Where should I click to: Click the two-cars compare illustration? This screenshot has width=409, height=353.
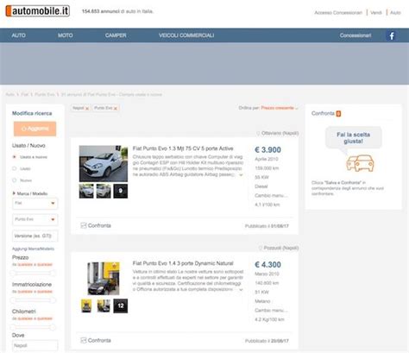click(360, 163)
